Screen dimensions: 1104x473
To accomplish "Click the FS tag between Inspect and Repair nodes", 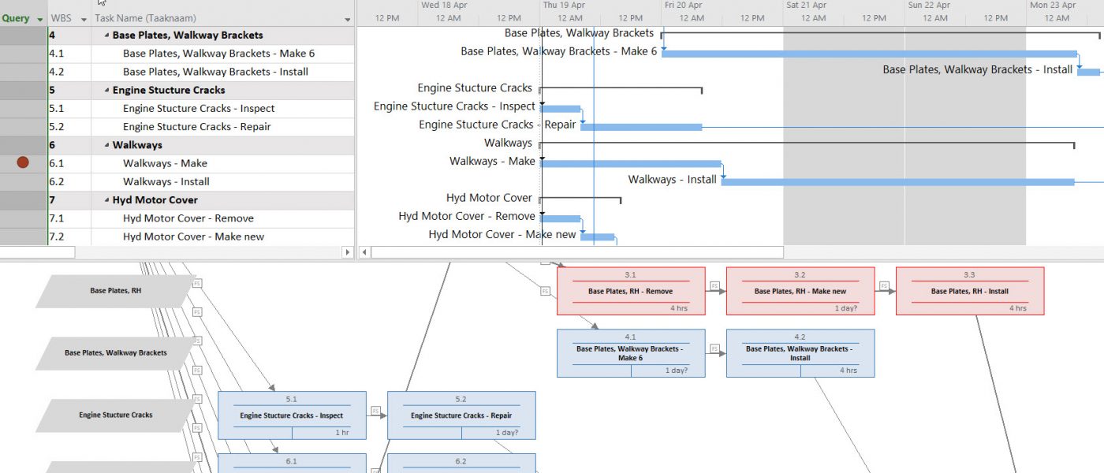I will tap(375, 410).
